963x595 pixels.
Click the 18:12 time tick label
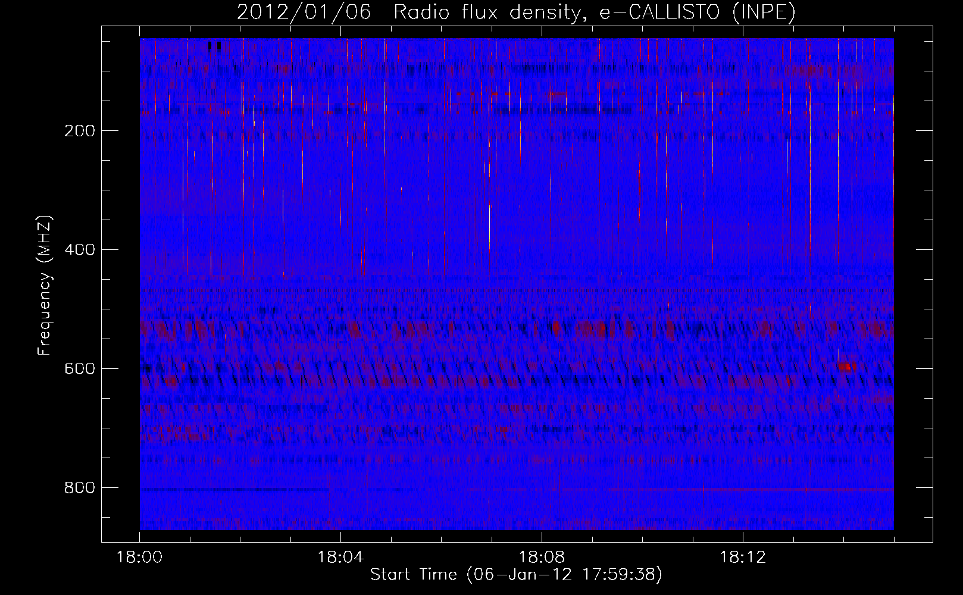[x=743, y=558]
